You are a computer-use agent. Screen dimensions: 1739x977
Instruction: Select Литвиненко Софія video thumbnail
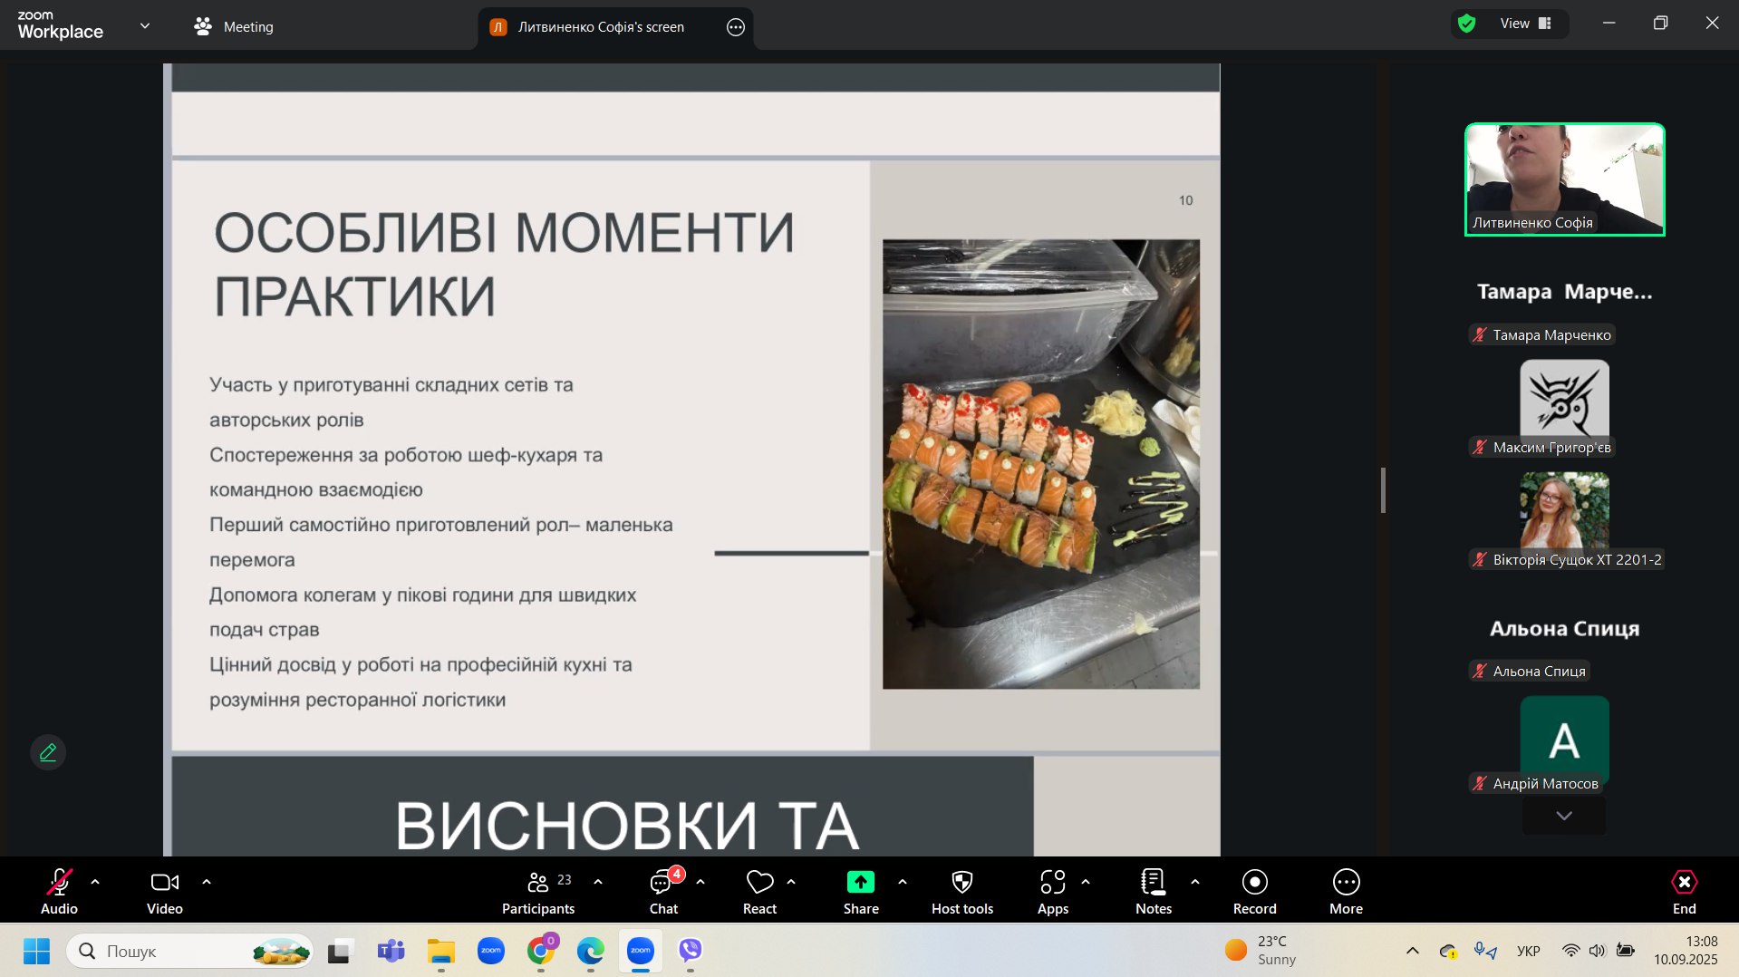tap(1565, 179)
